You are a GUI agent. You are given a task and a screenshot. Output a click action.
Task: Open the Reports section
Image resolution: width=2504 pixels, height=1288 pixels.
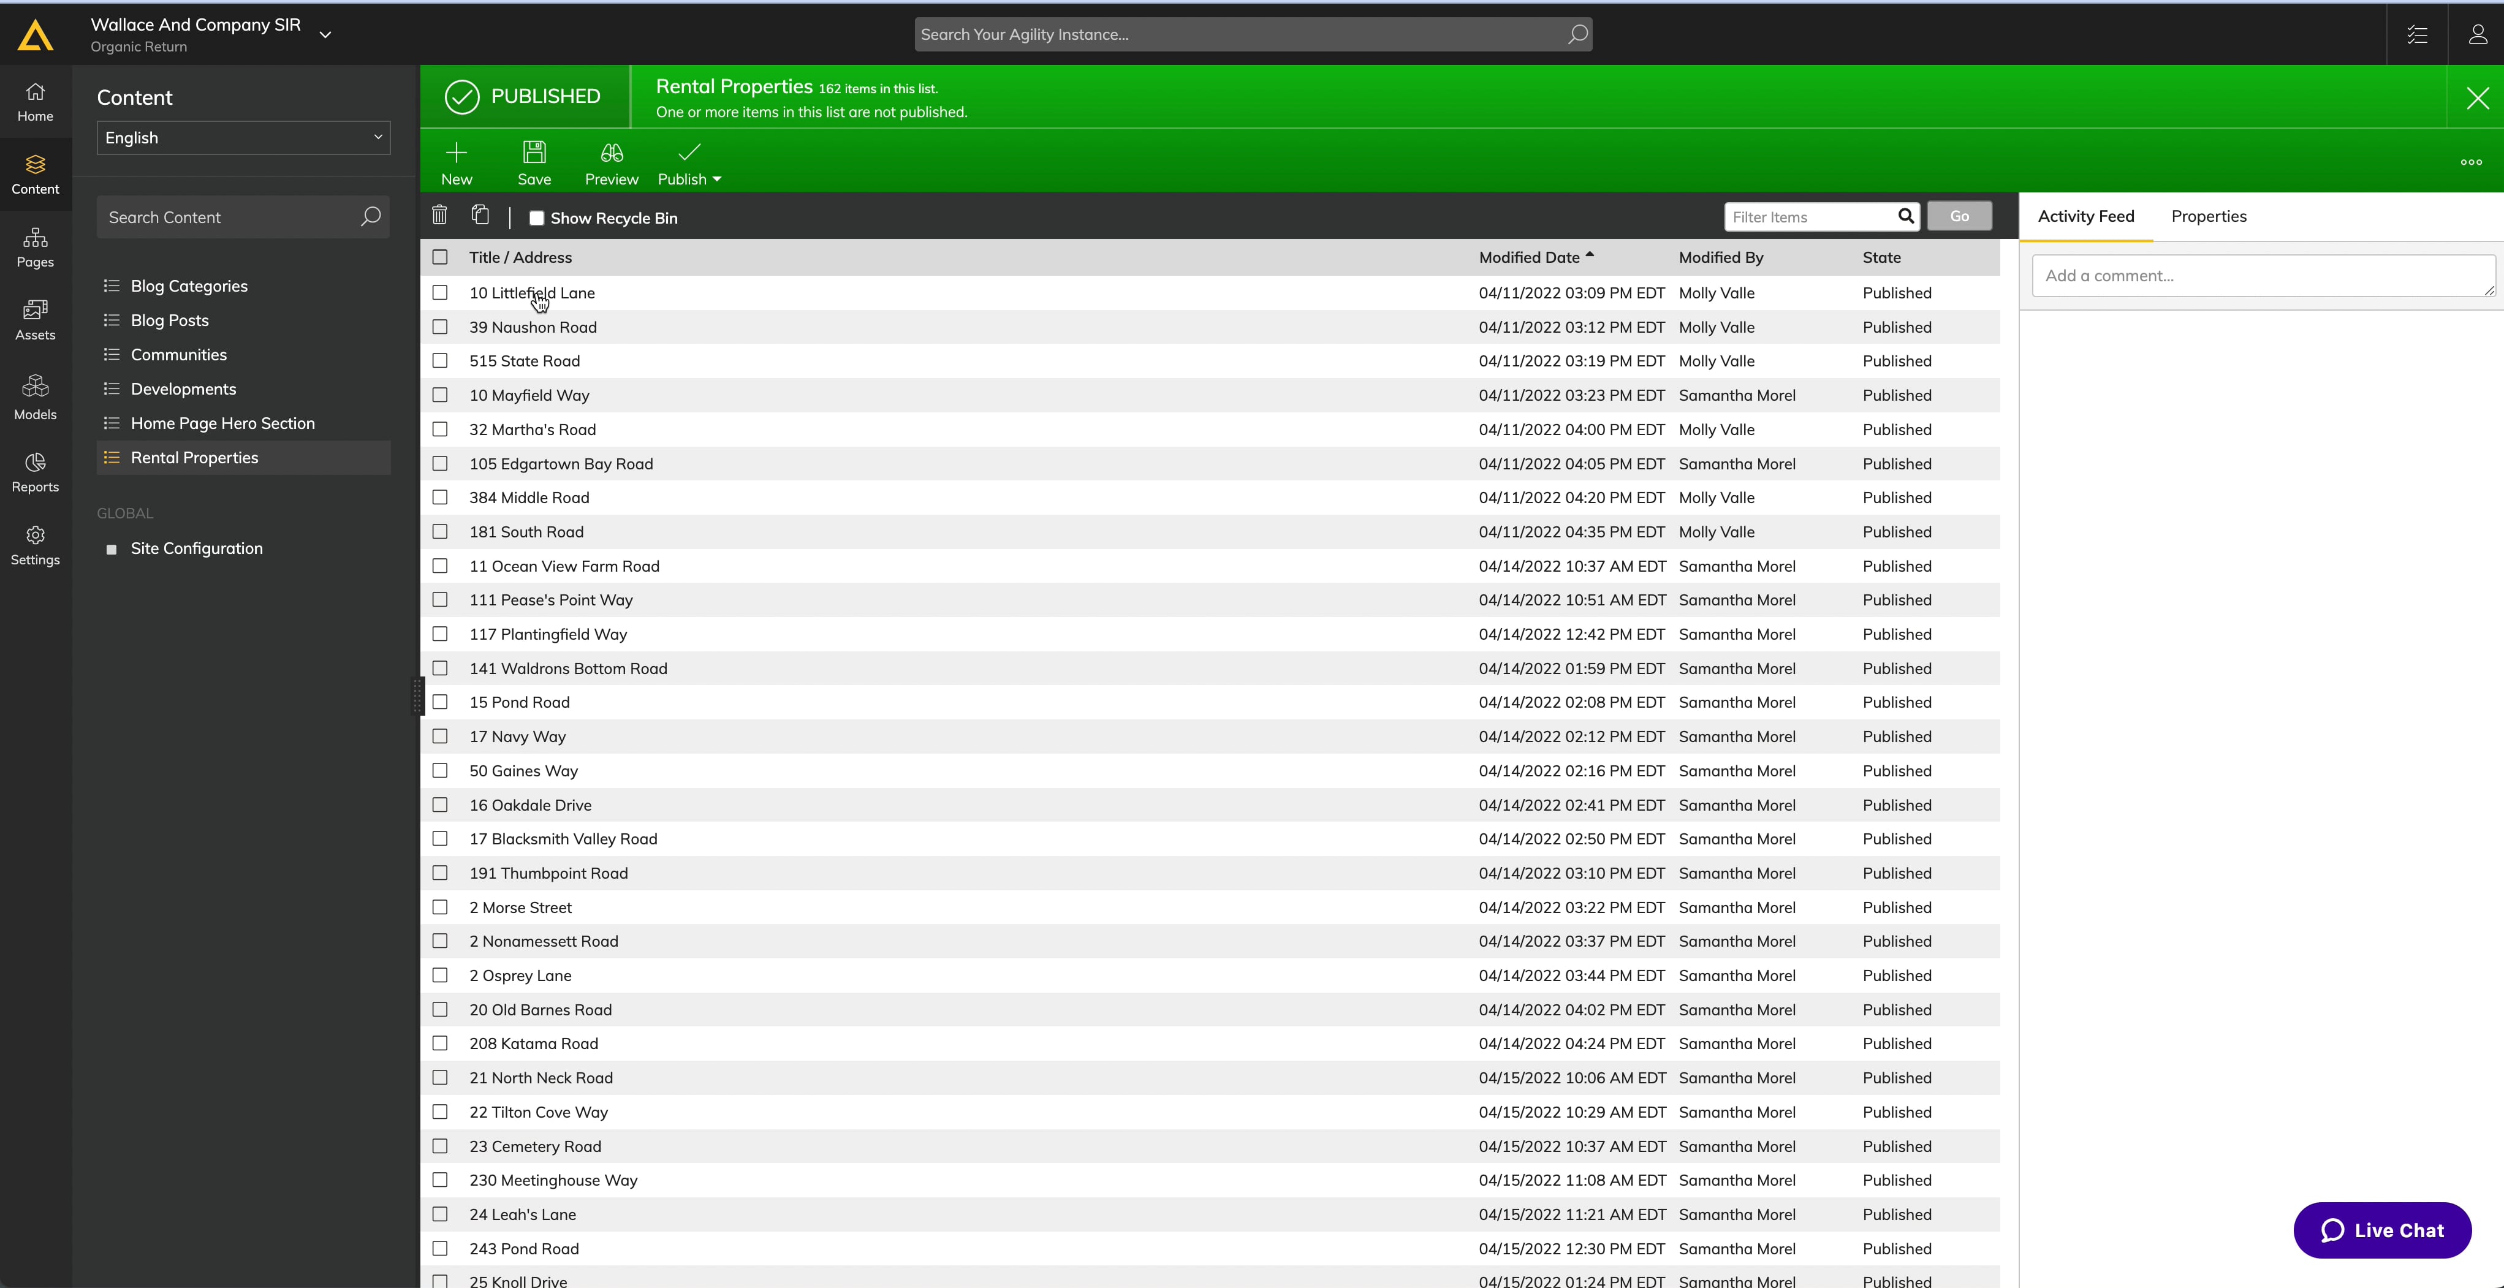click(35, 472)
